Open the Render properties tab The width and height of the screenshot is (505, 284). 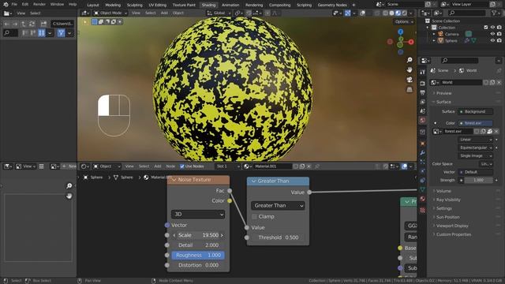(x=423, y=84)
